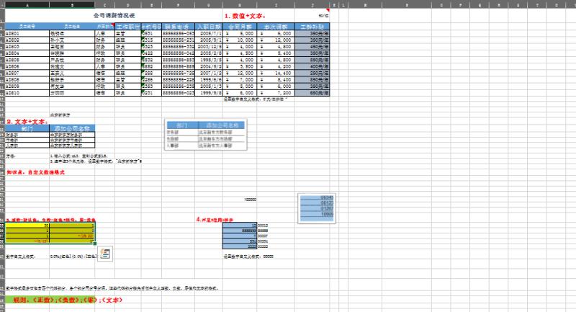Click the title 公司调薪情况表
This screenshot has height=312, width=576.
(114, 15)
